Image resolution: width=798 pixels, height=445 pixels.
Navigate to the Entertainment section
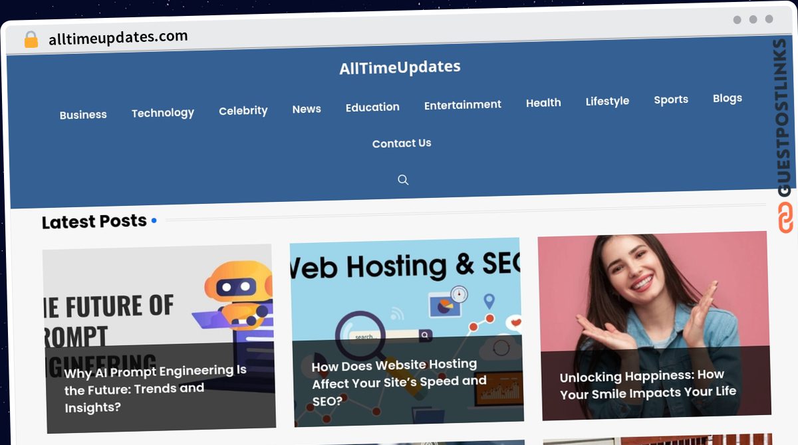point(463,105)
